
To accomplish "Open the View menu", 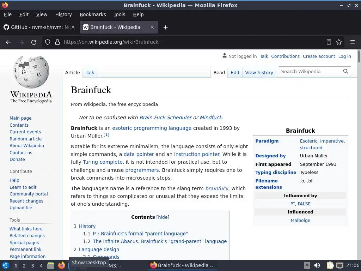I will 42,14.
